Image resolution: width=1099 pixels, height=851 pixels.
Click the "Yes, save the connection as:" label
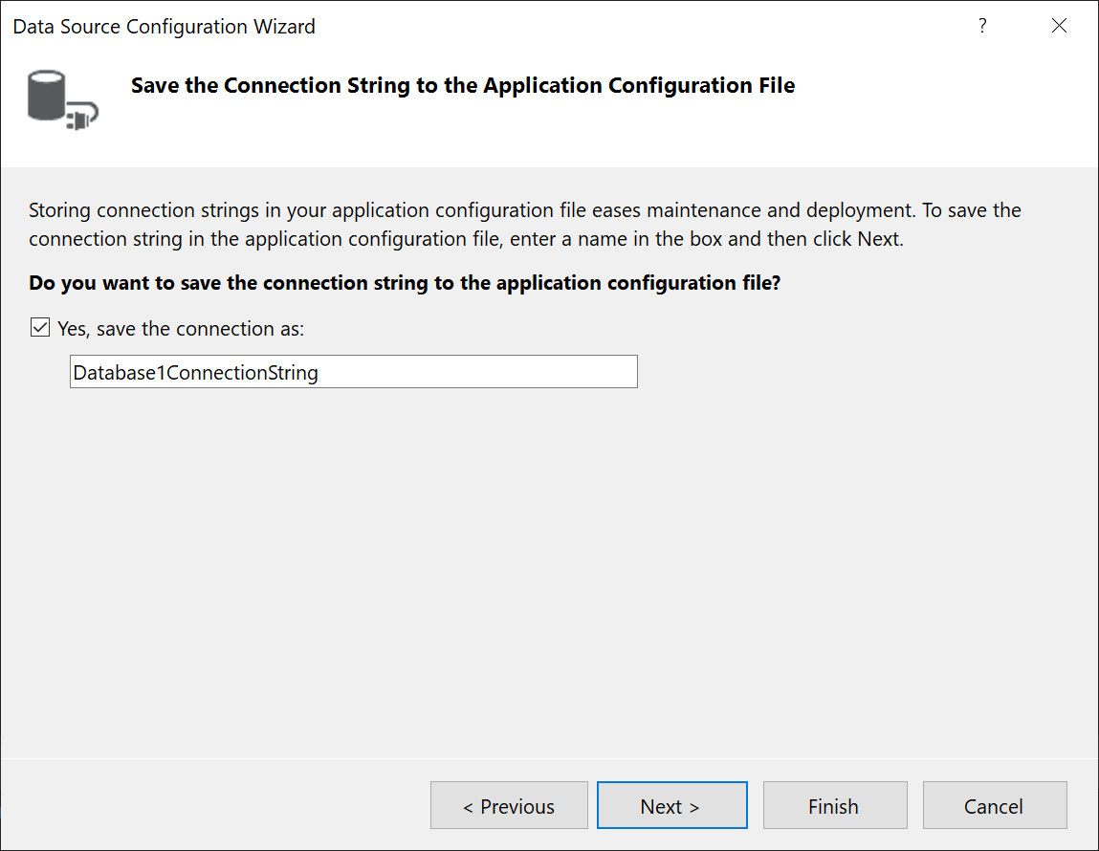pyautogui.click(x=181, y=329)
